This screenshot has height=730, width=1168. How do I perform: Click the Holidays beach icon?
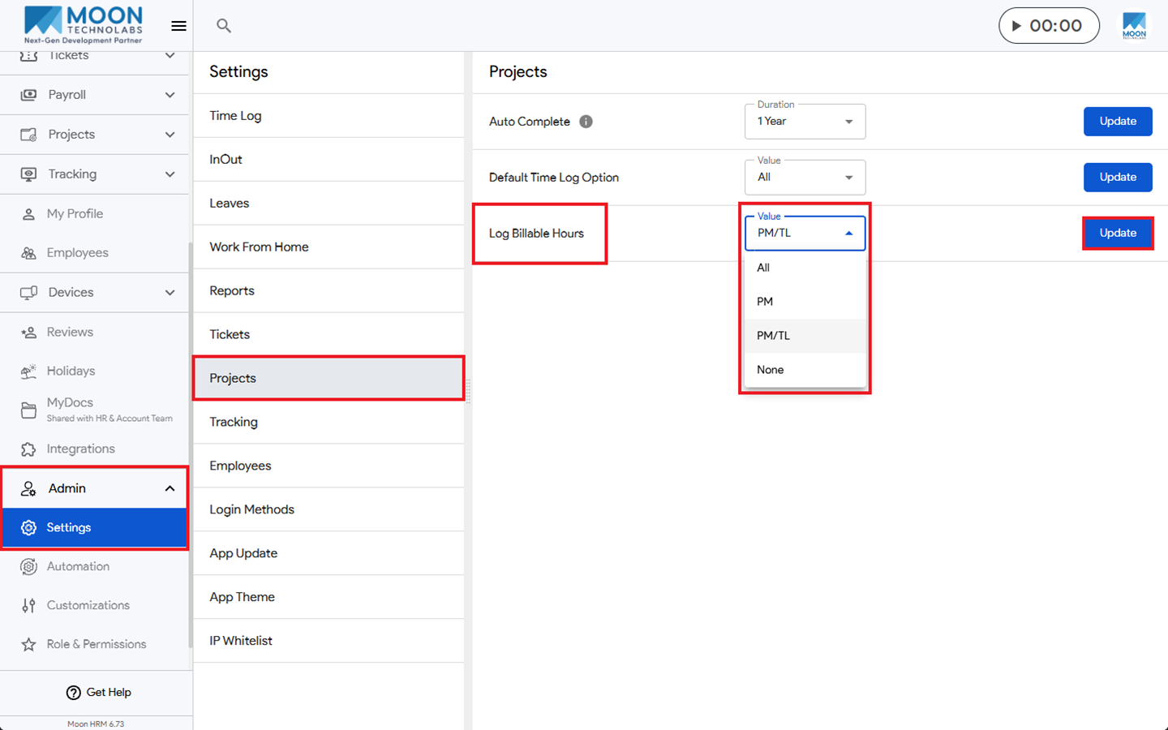28,371
